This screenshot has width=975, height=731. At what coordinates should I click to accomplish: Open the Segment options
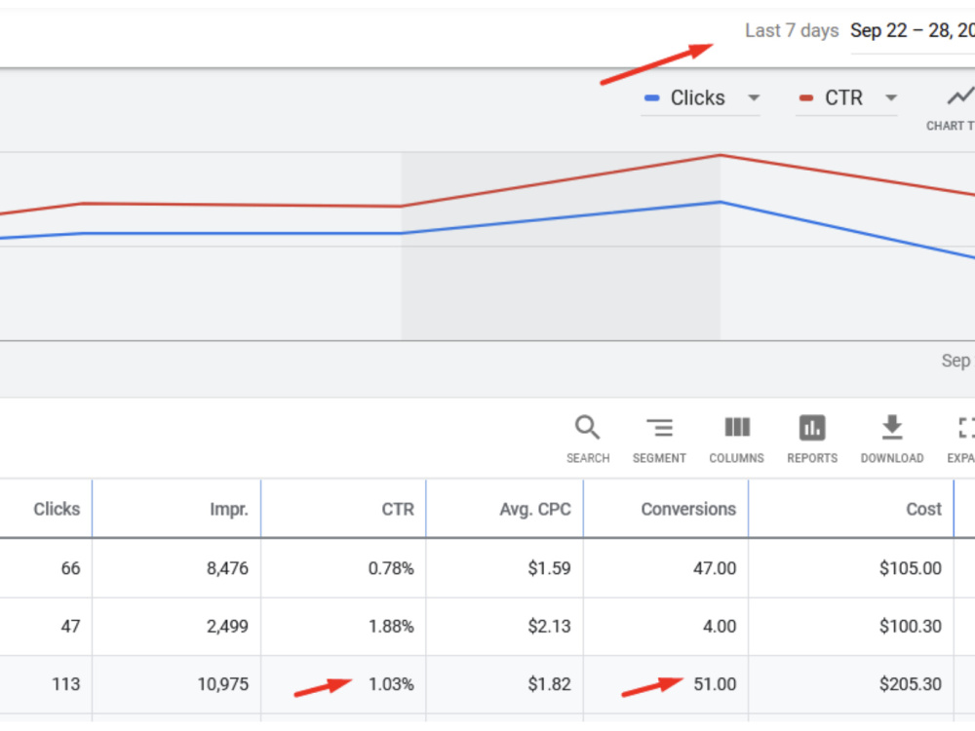click(659, 440)
